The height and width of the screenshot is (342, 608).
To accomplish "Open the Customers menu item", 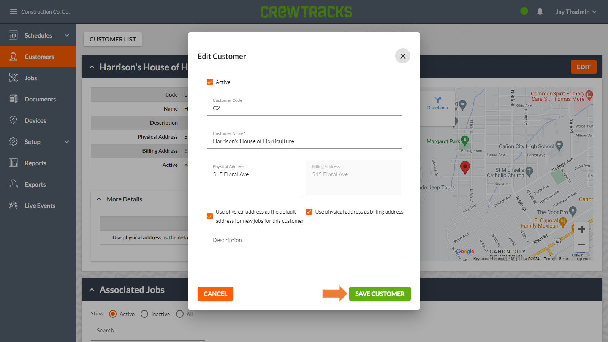I will point(38,56).
